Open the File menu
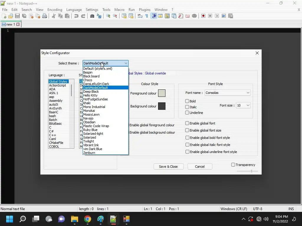This screenshot has width=302, height=226. (x=5, y=10)
